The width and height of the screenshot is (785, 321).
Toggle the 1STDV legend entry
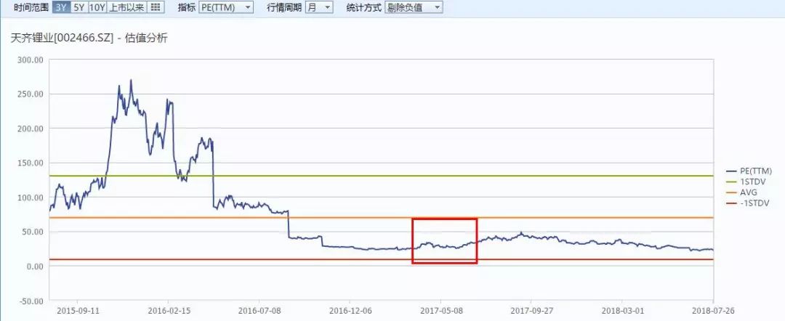[746, 182]
